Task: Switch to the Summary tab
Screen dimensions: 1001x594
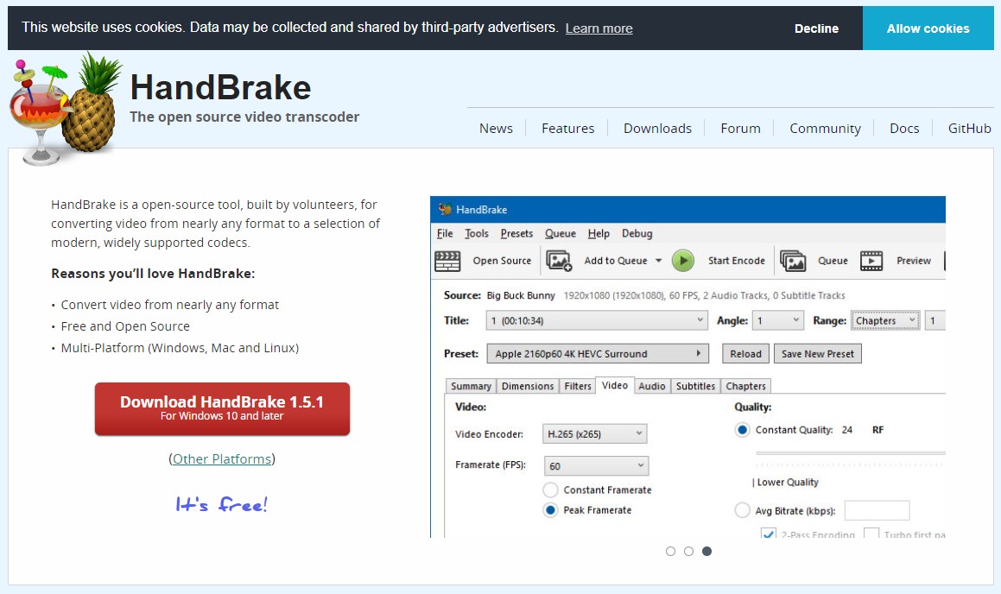Action: (471, 386)
